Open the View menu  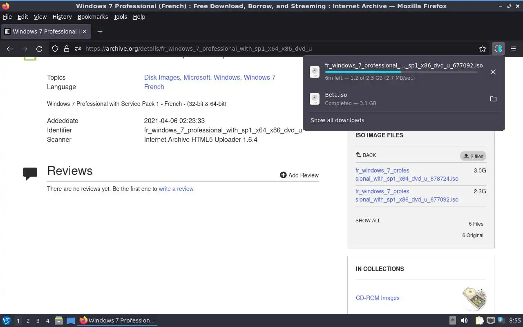[x=40, y=17]
